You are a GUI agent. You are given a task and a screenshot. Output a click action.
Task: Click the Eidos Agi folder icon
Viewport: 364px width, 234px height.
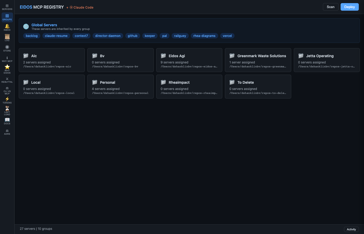tap(163, 56)
